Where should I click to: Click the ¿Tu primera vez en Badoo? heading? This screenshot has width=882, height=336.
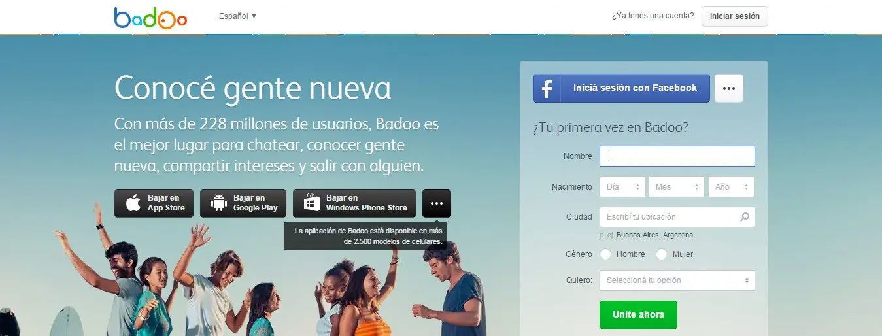[610, 127]
